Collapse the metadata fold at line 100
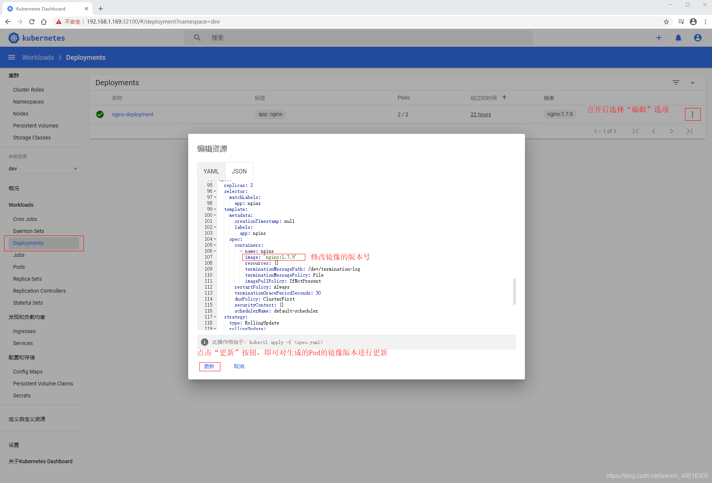The image size is (712, 483). tap(215, 215)
